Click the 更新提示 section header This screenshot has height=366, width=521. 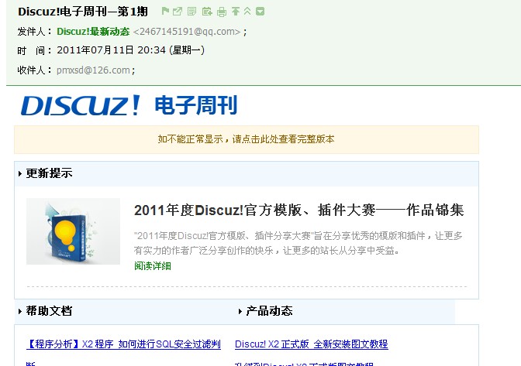tap(49, 173)
